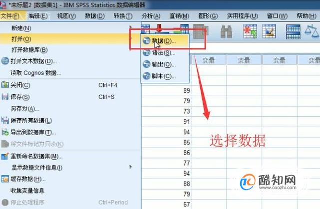Open the Window (窗口) menu
The height and width of the screenshot is (209, 320).
coord(278,16)
